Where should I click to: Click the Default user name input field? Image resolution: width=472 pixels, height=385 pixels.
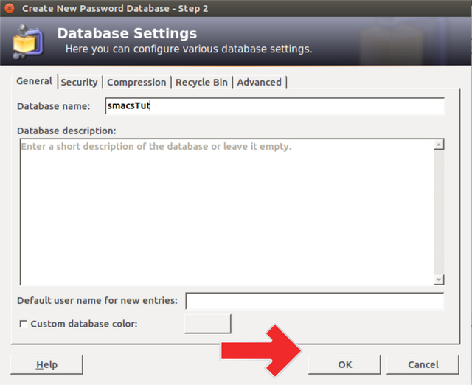[x=315, y=301]
